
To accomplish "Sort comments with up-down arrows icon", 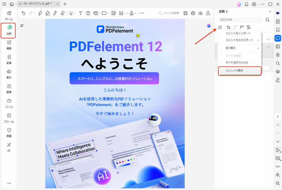I will (228, 27).
